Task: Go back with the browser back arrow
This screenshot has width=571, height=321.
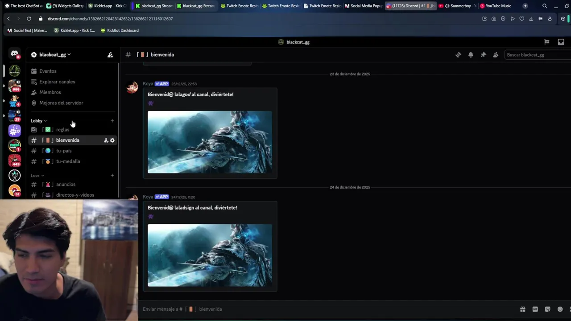Action: point(8,19)
